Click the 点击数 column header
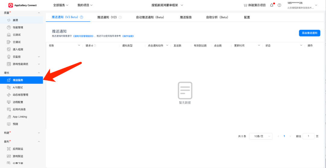The image size is (326, 168). [218, 45]
